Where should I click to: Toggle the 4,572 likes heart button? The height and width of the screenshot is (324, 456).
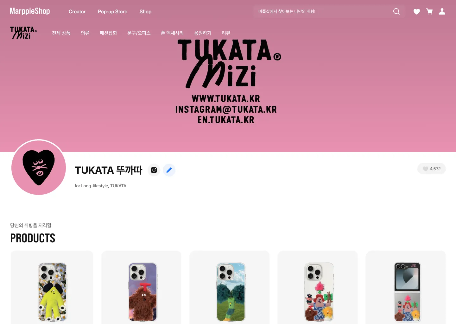point(431,169)
